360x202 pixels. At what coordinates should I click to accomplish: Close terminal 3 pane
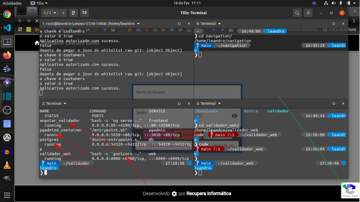(x=343, y=104)
